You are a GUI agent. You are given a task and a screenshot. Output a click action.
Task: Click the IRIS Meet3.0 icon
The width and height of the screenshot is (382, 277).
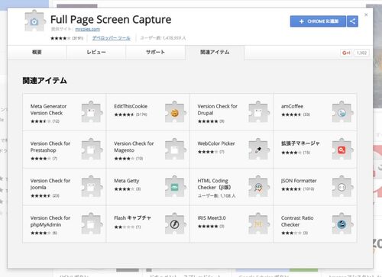tap(259, 224)
